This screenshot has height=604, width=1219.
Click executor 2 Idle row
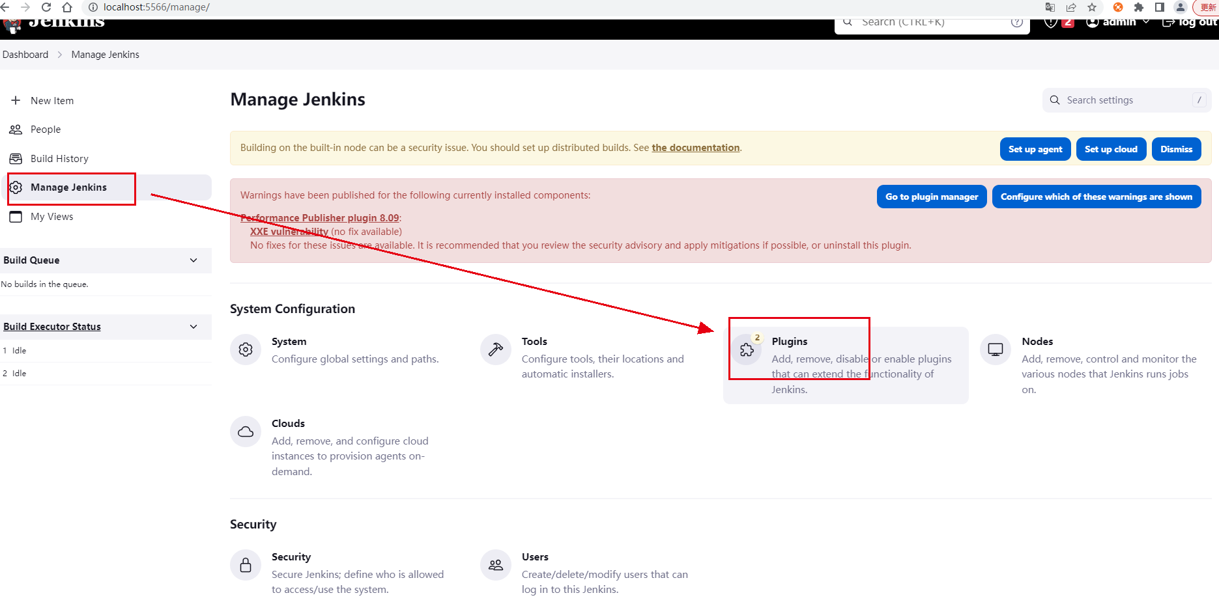pos(106,373)
